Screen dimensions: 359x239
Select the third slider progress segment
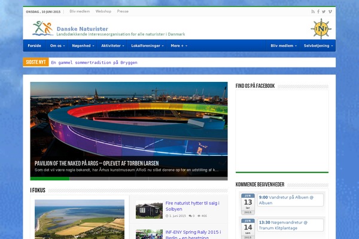(x=129, y=179)
